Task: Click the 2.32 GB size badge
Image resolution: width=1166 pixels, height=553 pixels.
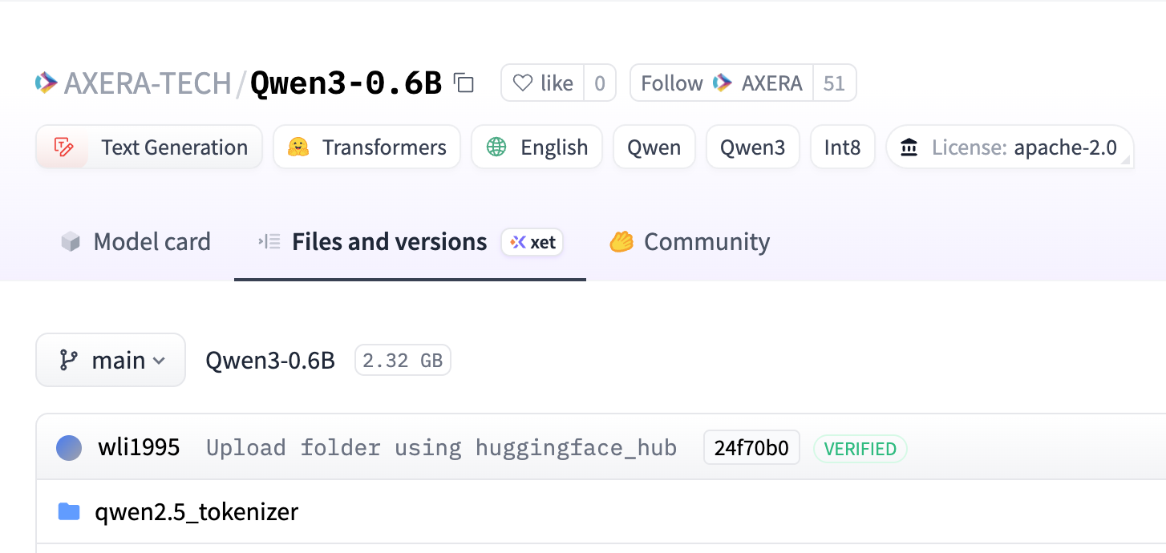Action: (403, 361)
